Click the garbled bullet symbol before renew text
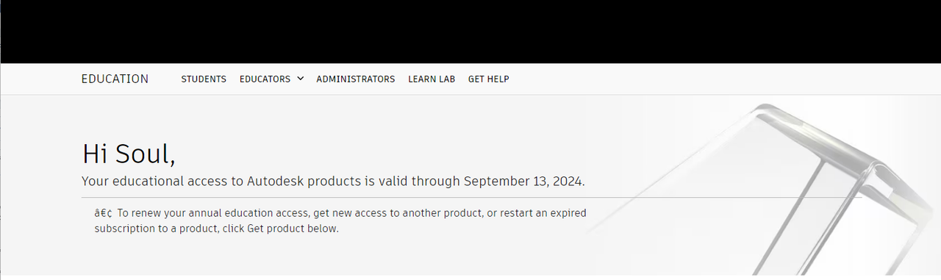941x280 pixels. pos(103,213)
